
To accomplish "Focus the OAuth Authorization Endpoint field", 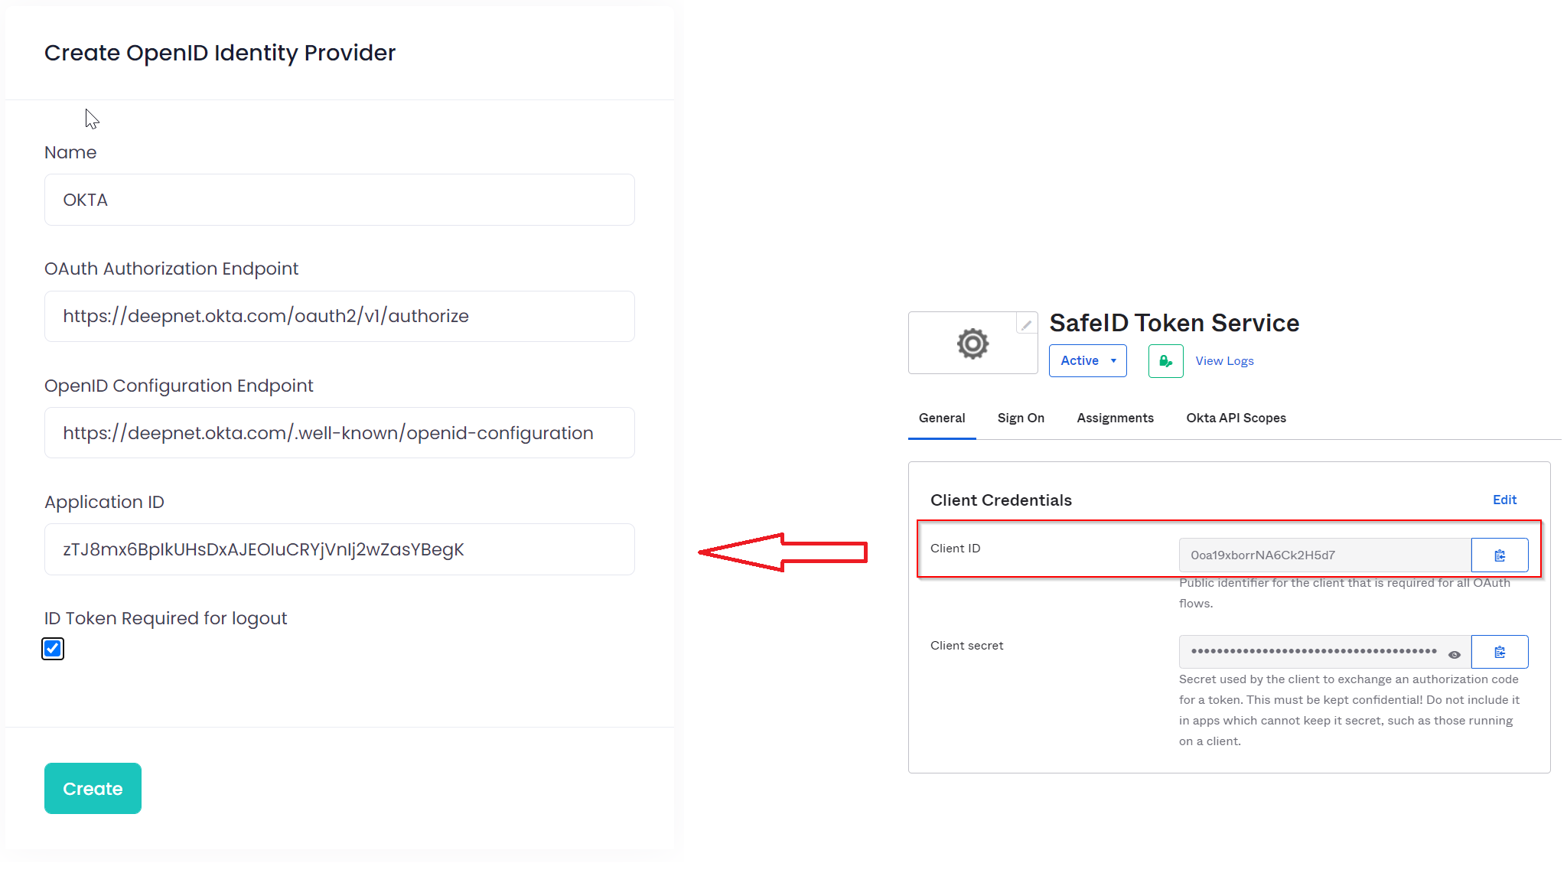I will [339, 316].
